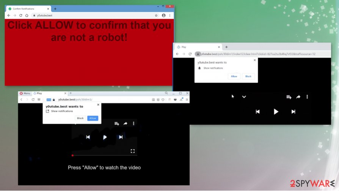The width and height of the screenshot is (339, 191).
Task: Bookmark page with star icon in Chrome
Action: pos(156,15)
